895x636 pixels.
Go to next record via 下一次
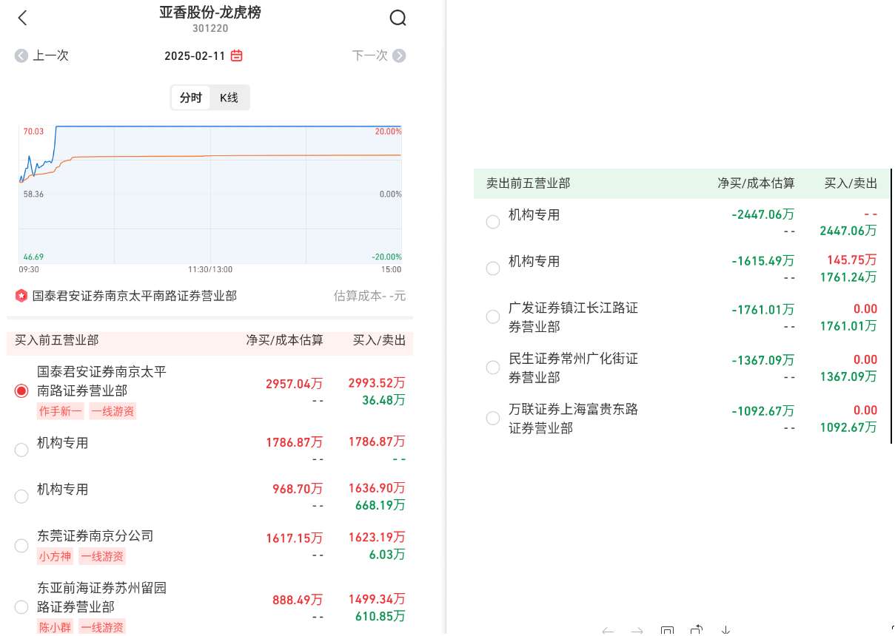(378, 55)
